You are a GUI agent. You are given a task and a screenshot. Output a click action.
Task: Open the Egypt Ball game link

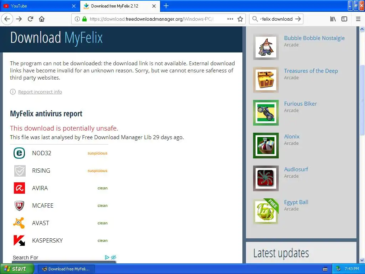click(x=296, y=202)
